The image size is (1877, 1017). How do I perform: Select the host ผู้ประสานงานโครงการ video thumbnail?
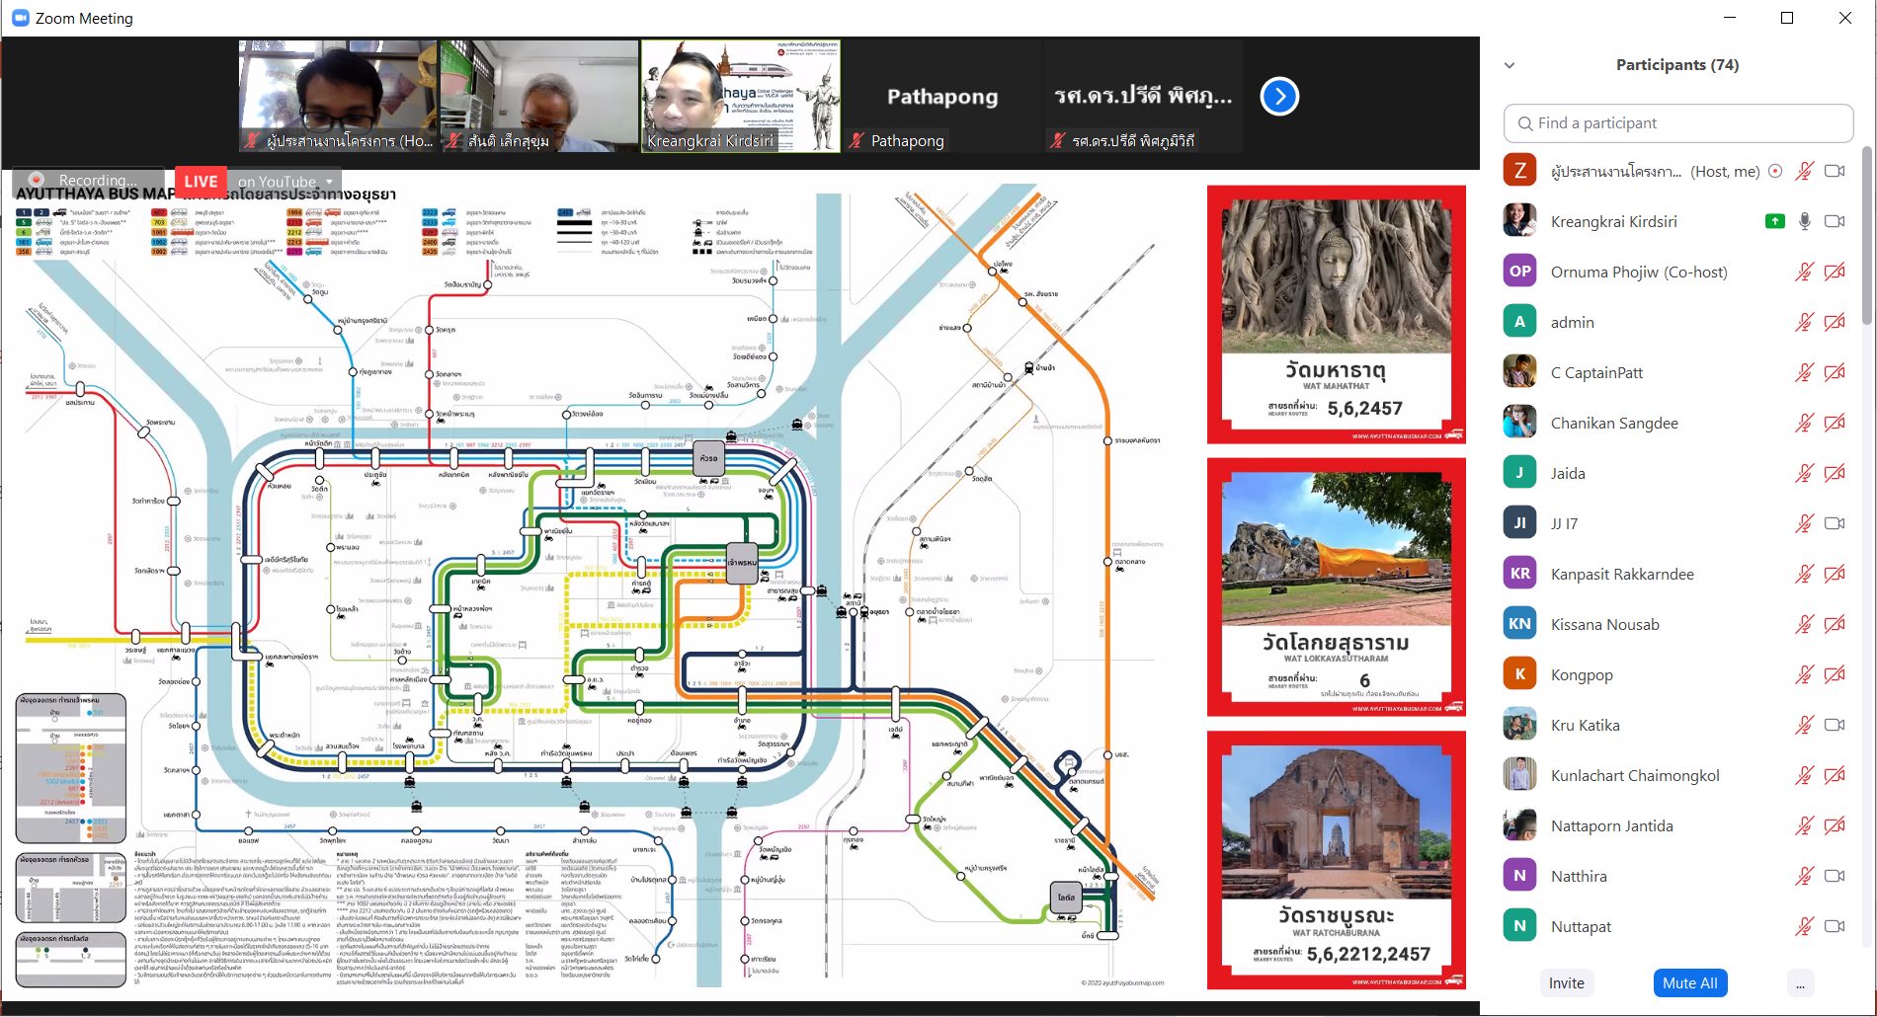point(338,96)
